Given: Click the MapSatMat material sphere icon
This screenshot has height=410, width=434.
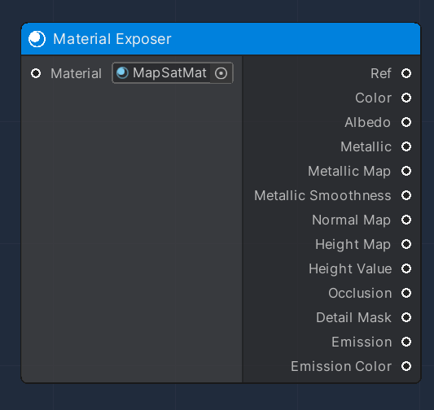Looking at the screenshot, I should [122, 73].
